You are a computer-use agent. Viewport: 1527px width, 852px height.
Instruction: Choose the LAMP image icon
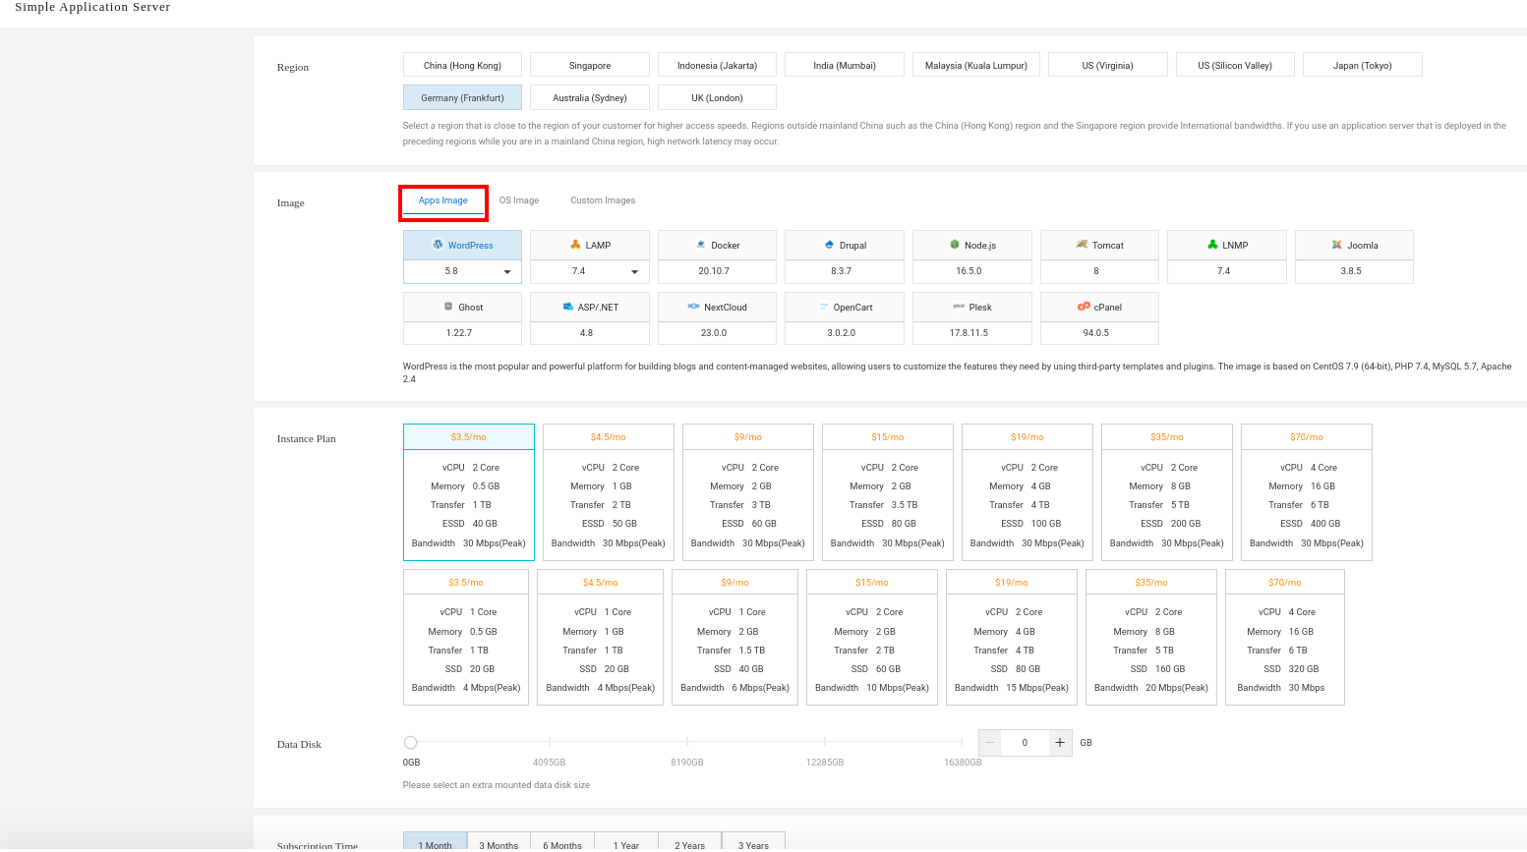click(x=575, y=245)
